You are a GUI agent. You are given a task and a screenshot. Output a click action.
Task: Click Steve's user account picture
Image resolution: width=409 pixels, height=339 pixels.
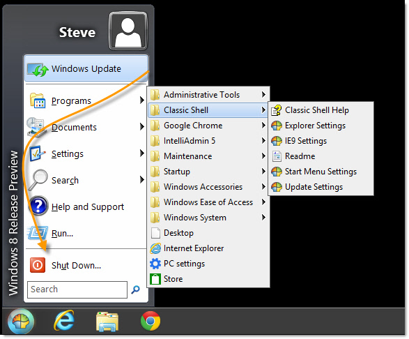(128, 31)
